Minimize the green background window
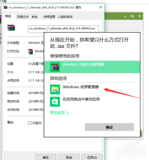Viewport: 149px width, 160px height. click(125, 16)
